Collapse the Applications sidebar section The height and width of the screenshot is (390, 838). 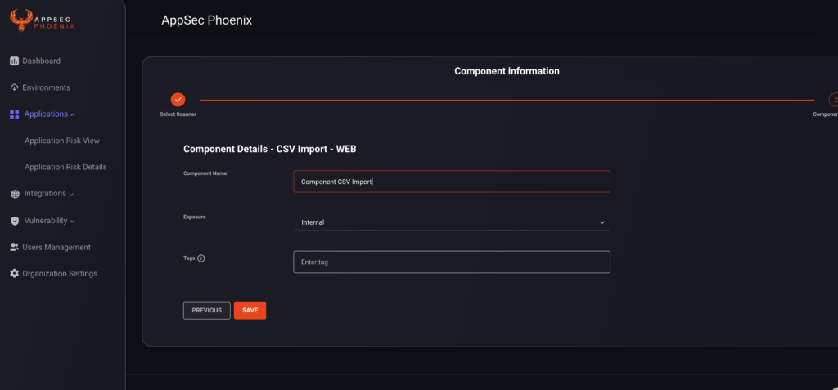43,114
